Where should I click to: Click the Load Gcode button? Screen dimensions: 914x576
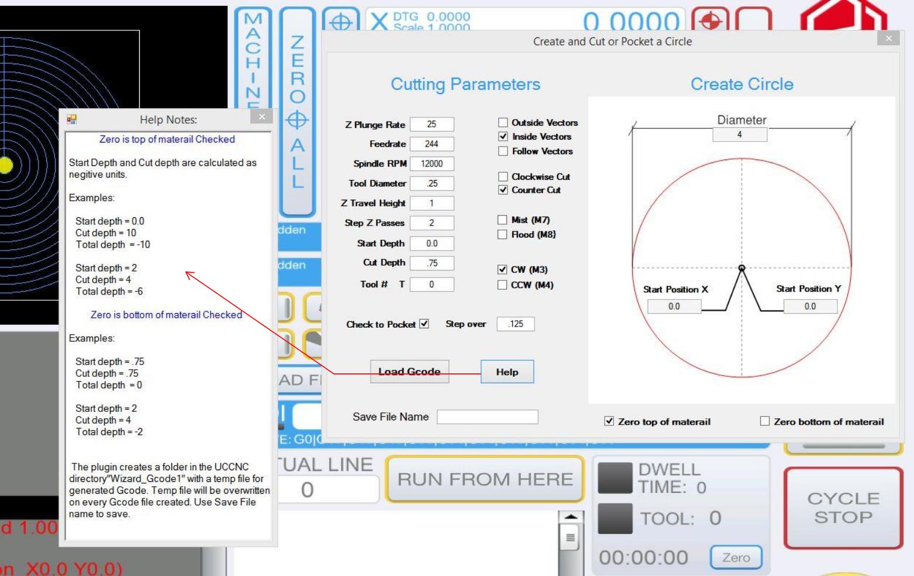coord(409,372)
